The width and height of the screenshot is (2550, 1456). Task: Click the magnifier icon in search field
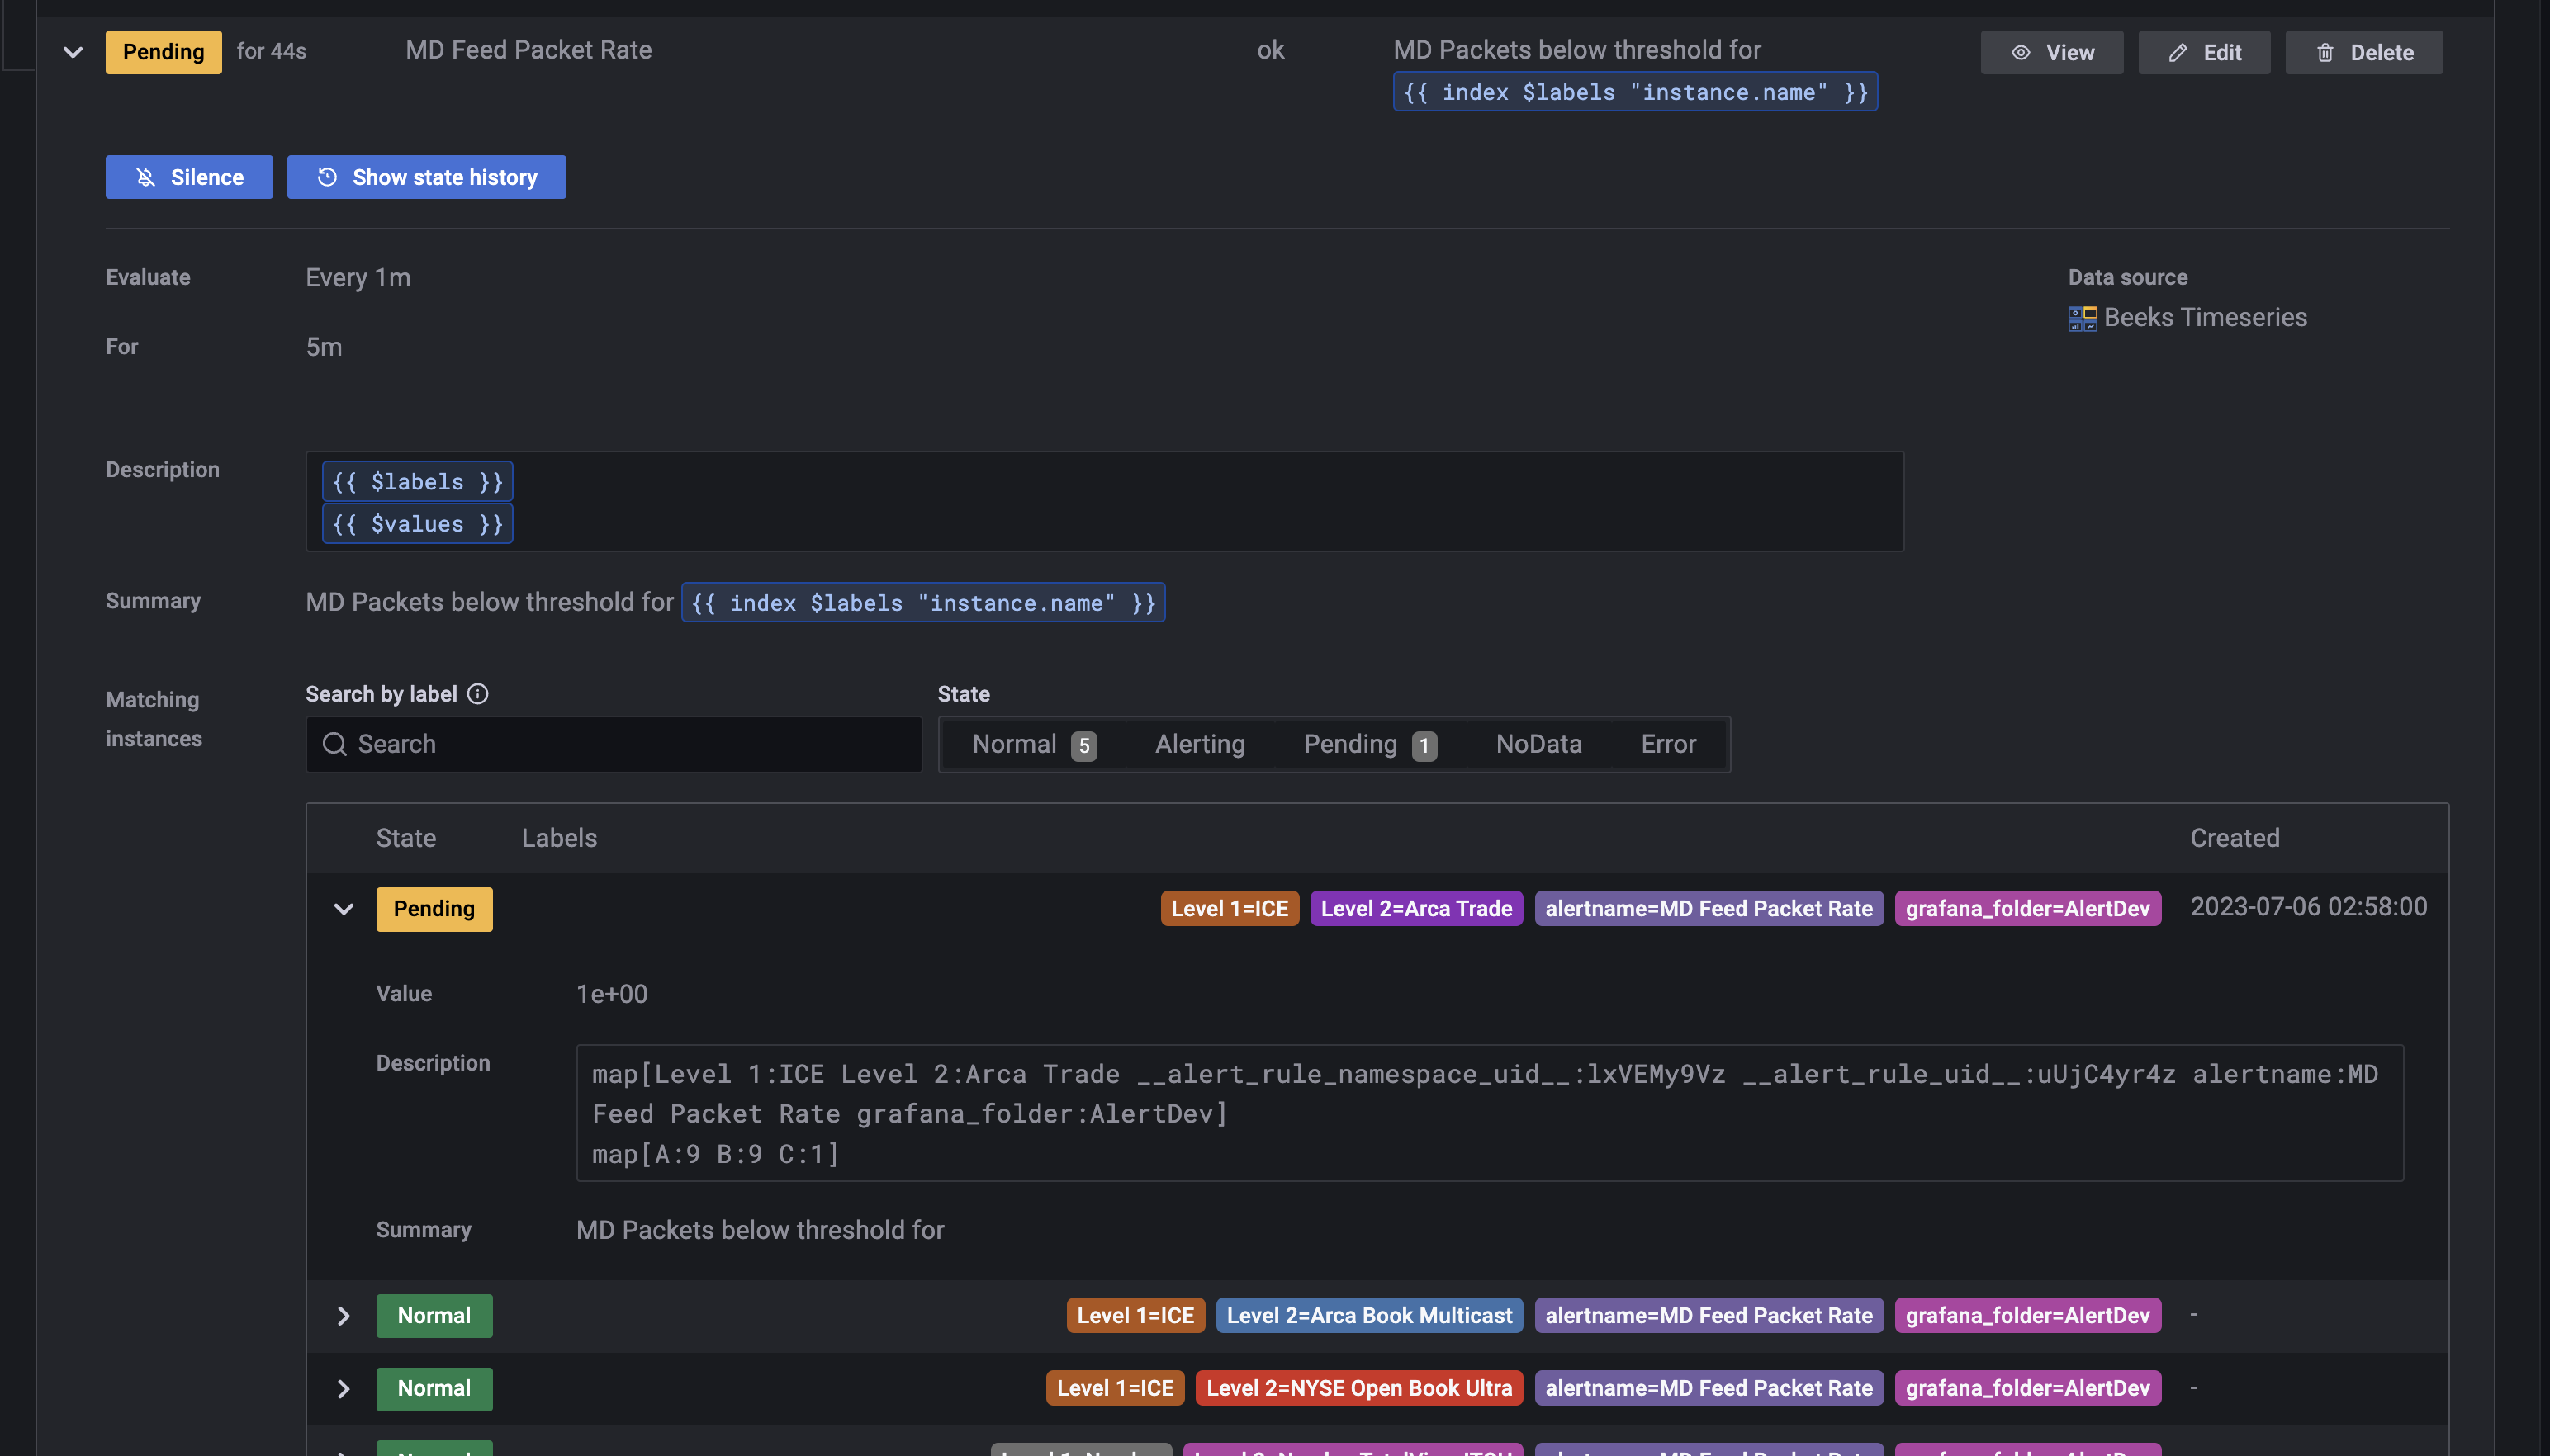[334, 744]
